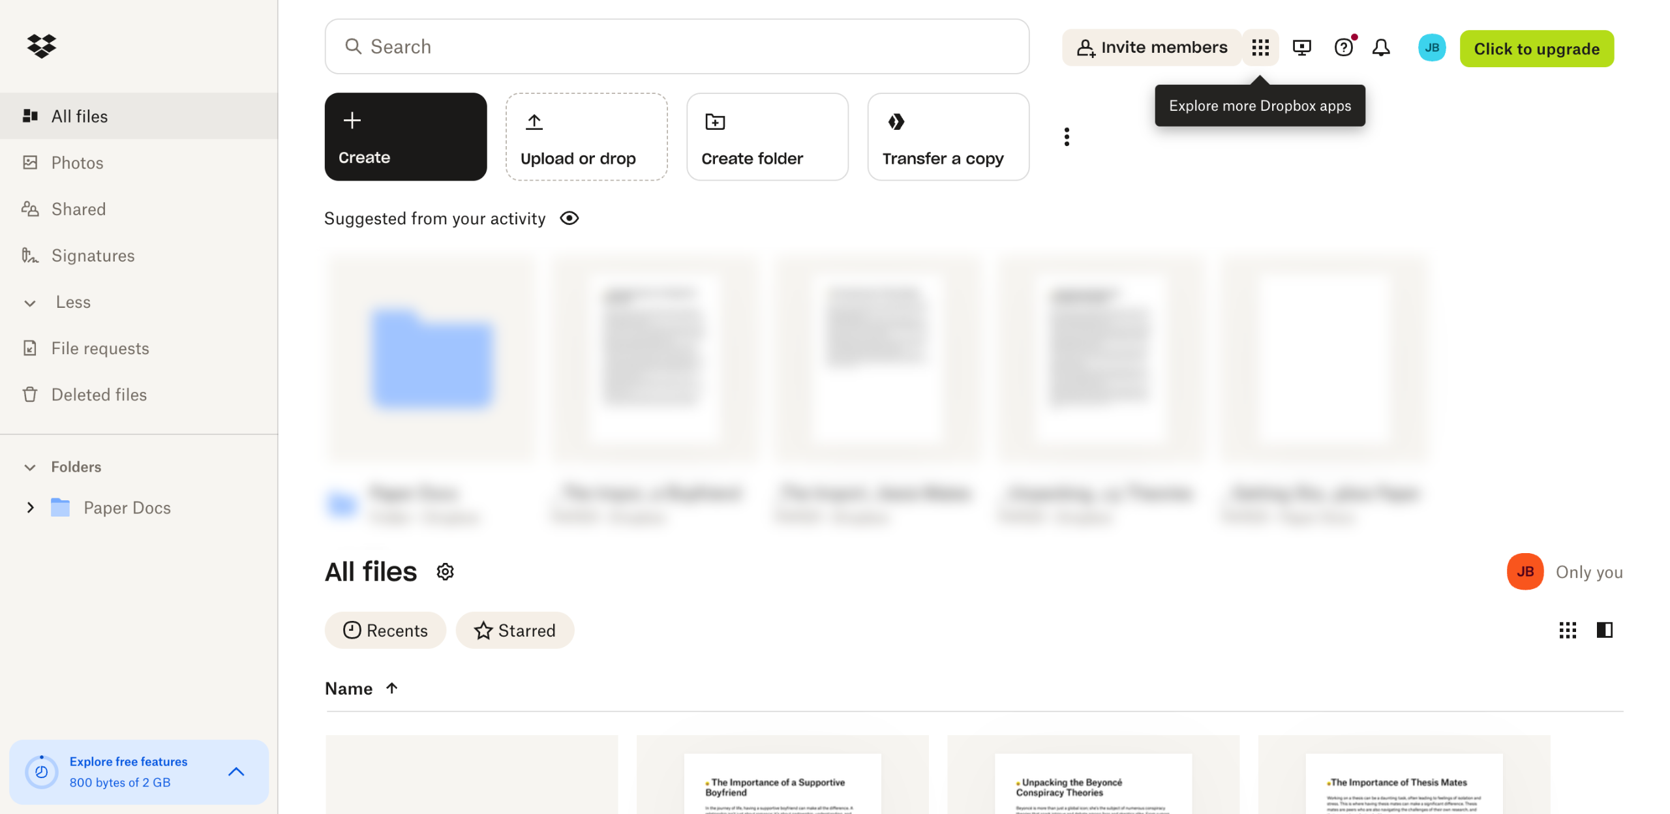Select the Starred filter tab
The height and width of the screenshot is (814, 1670).
515,631
